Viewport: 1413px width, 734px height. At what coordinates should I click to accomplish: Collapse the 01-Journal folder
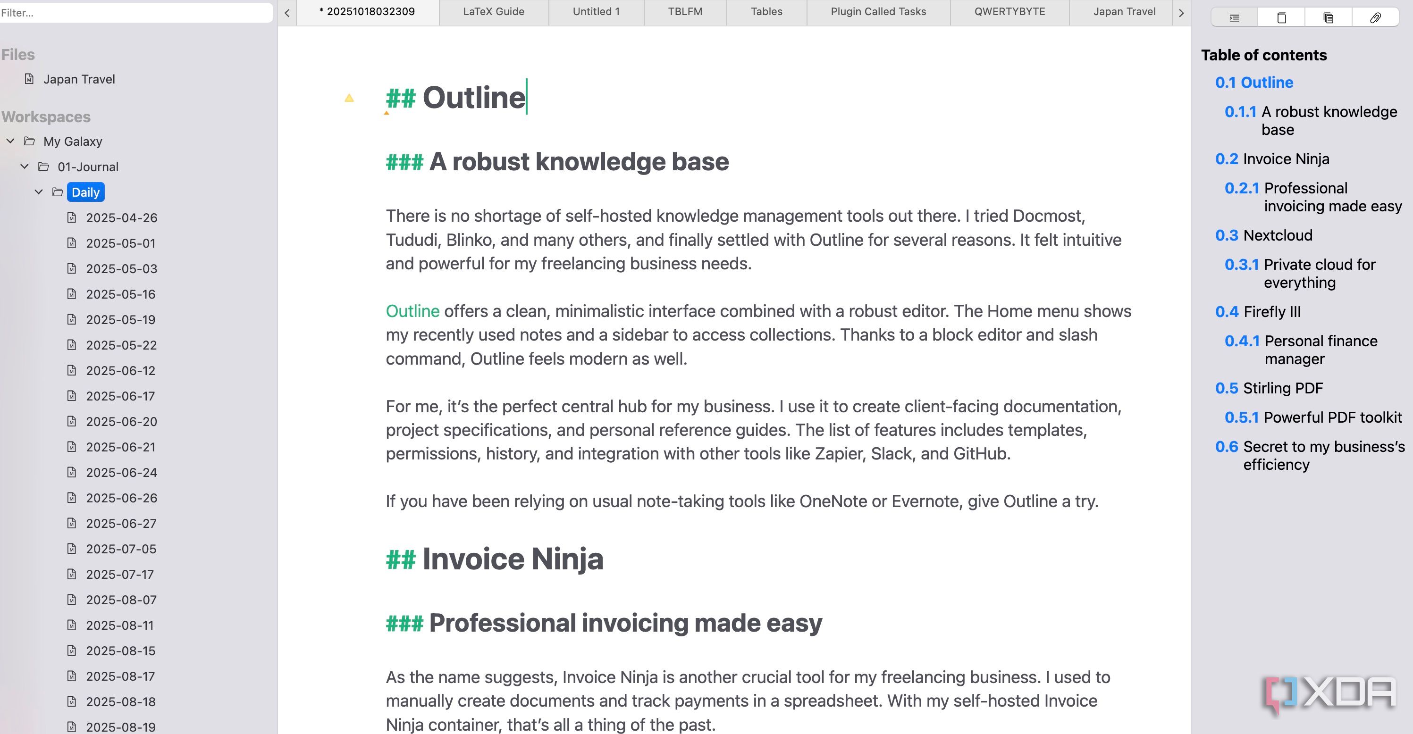pos(25,166)
